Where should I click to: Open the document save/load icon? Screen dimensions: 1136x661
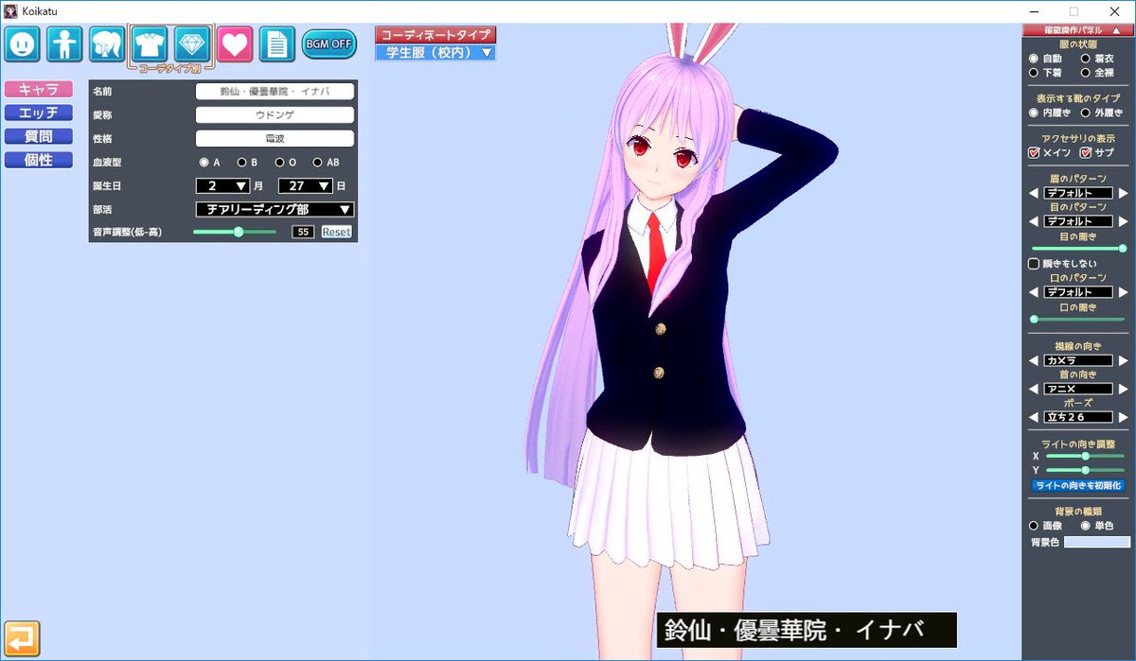(x=276, y=43)
